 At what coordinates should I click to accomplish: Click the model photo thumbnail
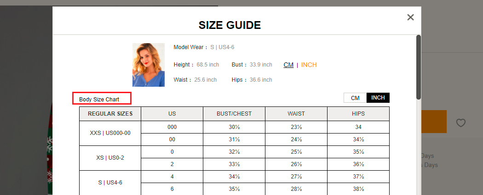tap(148, 65)
